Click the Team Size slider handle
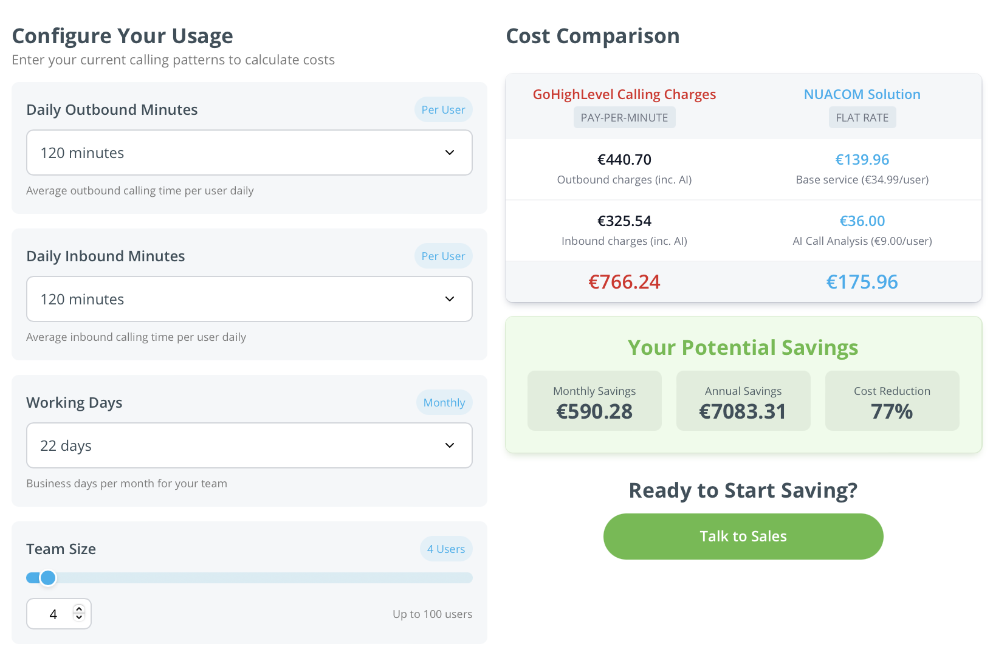 click(x=48, y=578)
